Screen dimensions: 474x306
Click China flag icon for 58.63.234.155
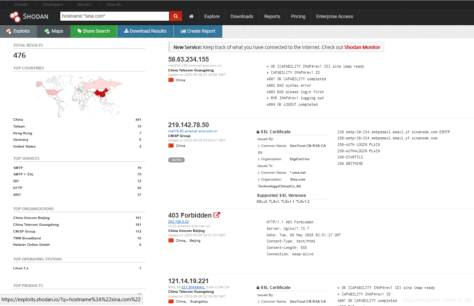pos(171,80)
